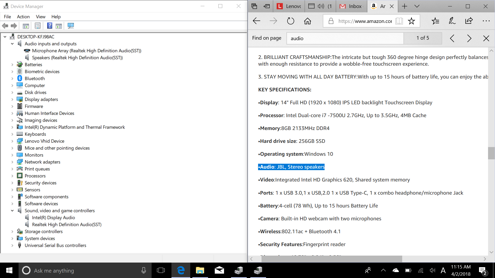
Task: Expand the Batteries category
Action: click(x=12, y=65)
